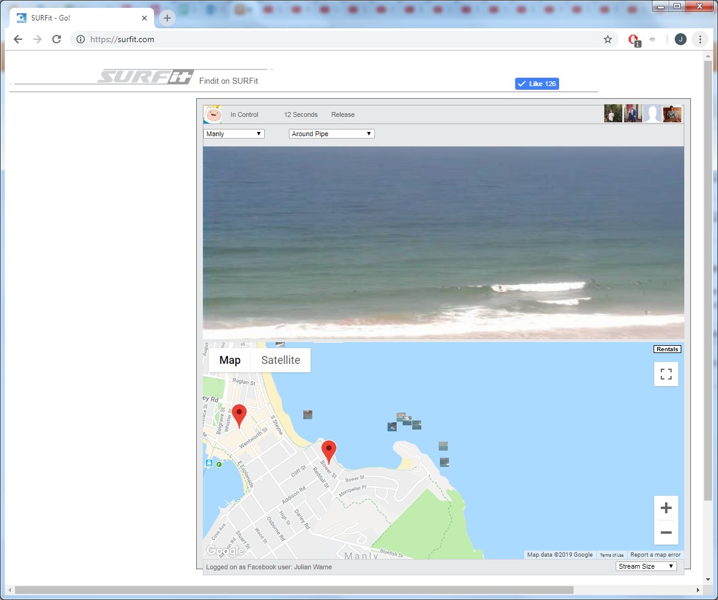
Task: Open the Around Pipe camera preset dropdown
Action: coord(332,134)
